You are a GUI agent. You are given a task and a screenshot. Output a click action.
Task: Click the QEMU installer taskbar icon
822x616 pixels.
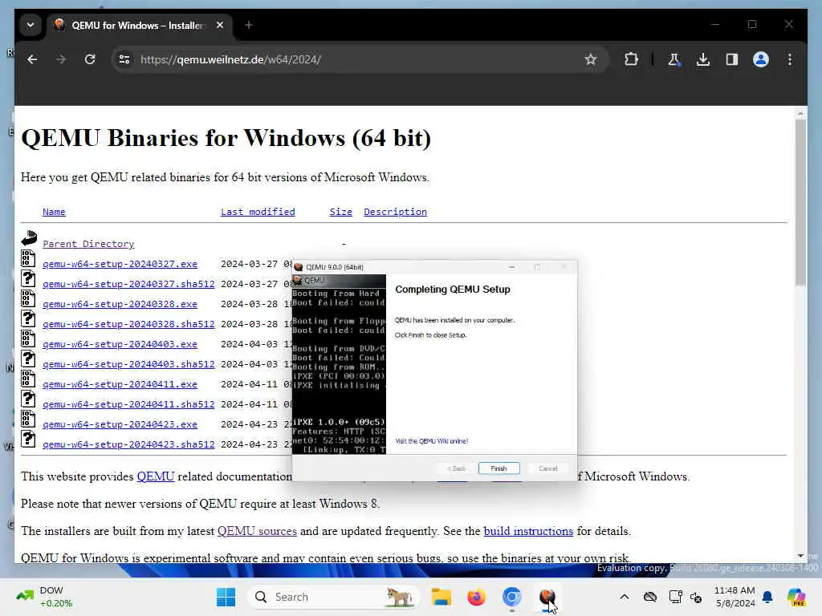(x=547, y=597)
